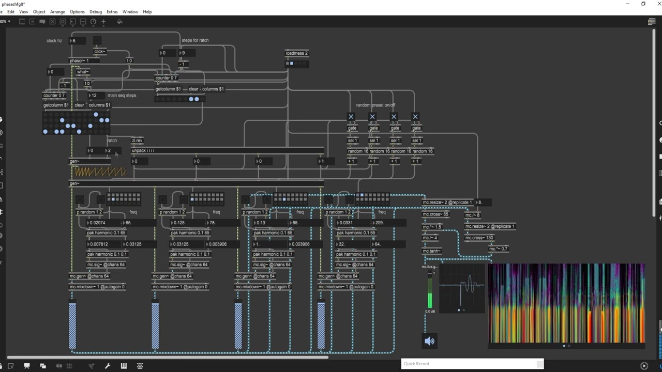Open the button palette dropdown in top toolbar

pyautogui.click(x=63, y=22)
